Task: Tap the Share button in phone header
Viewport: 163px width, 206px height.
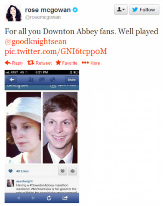Action: click(x=72, y=80)
